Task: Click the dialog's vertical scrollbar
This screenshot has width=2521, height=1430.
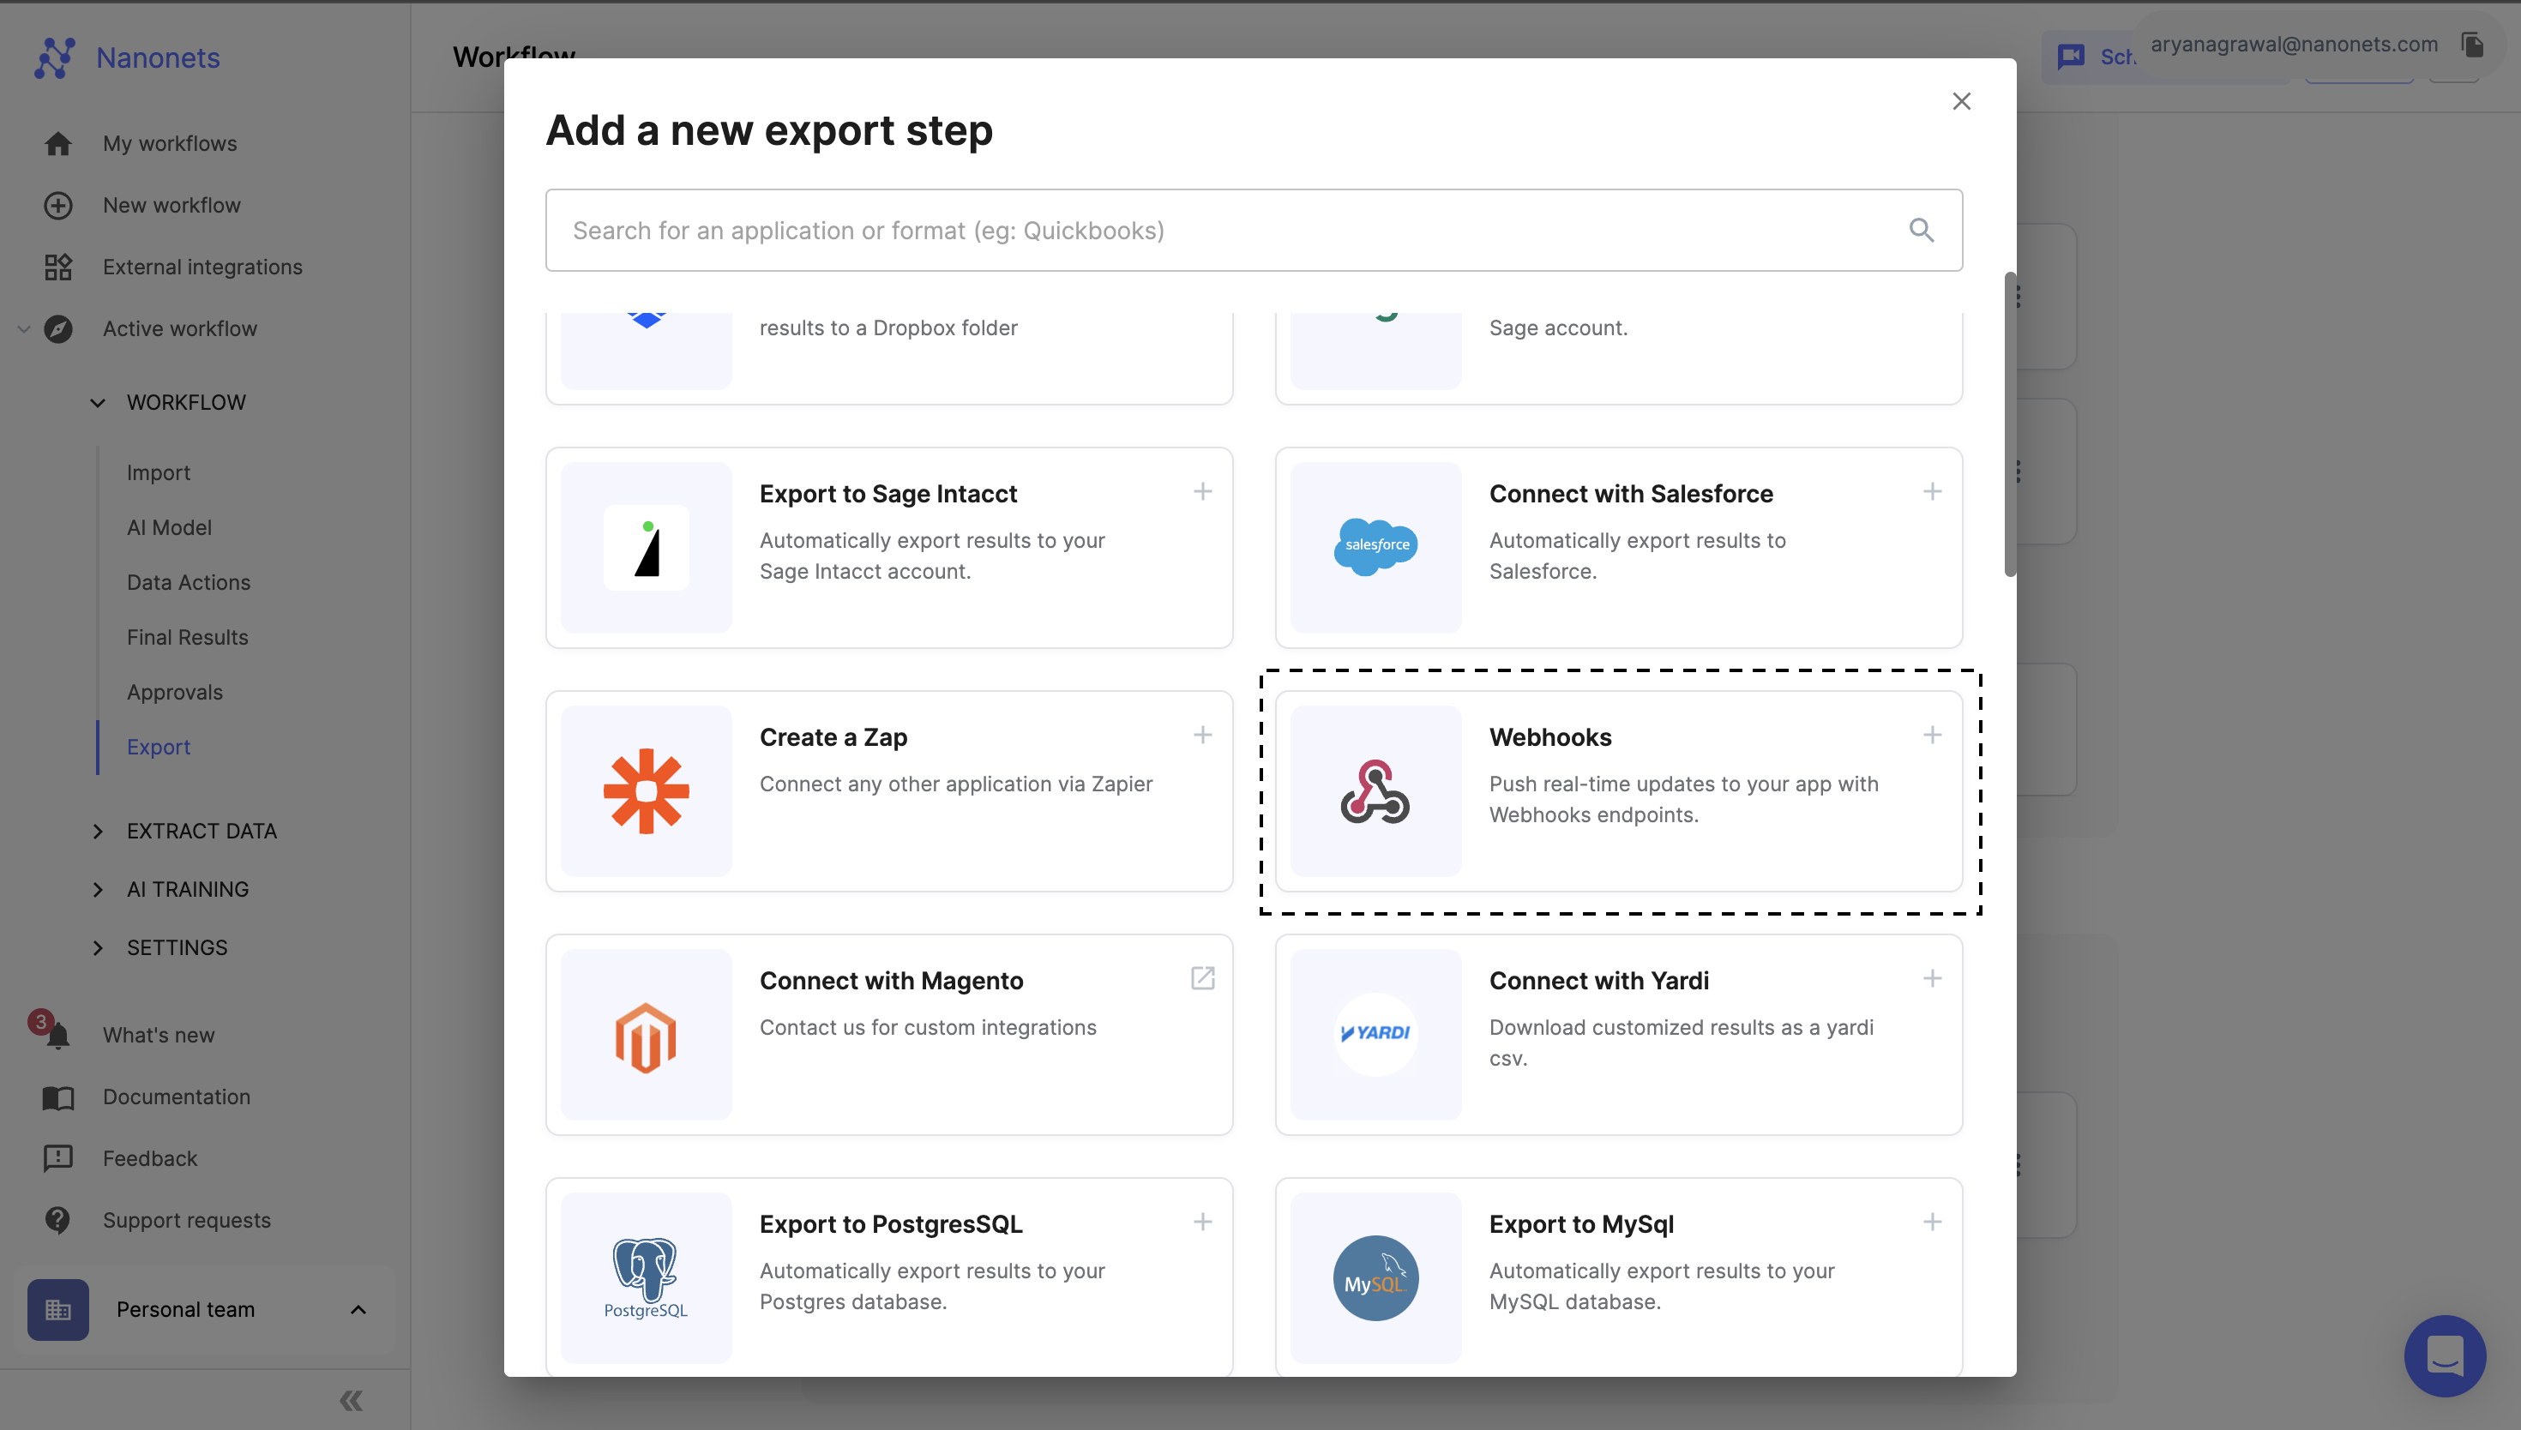Action: click(2009, 424)
